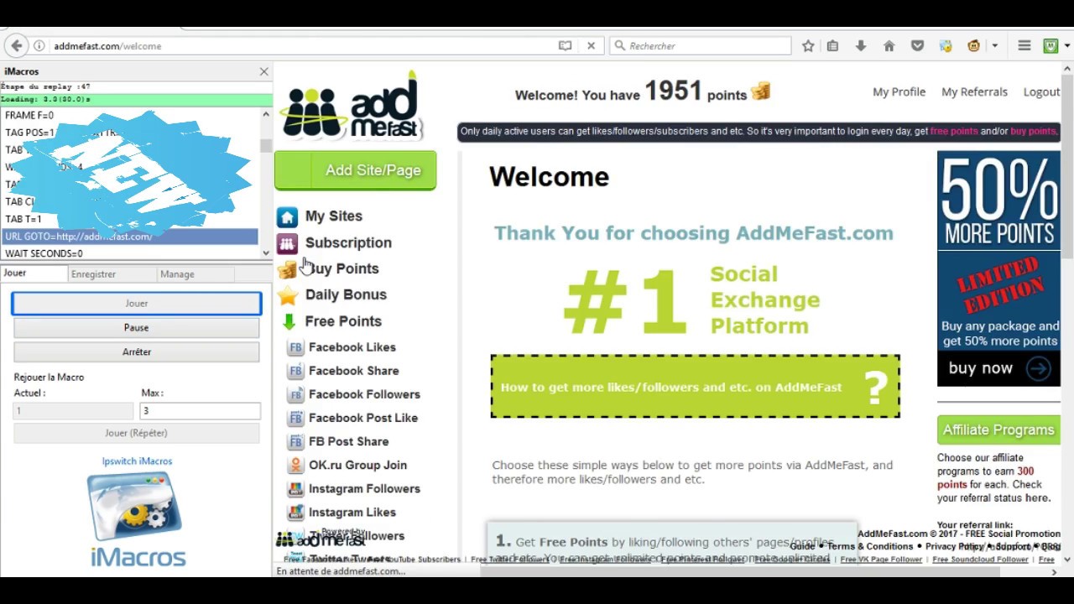This screenshot has height=604, width=1074.
Task: Click the Jouer play macro button
Action: [x=137, y=303]
